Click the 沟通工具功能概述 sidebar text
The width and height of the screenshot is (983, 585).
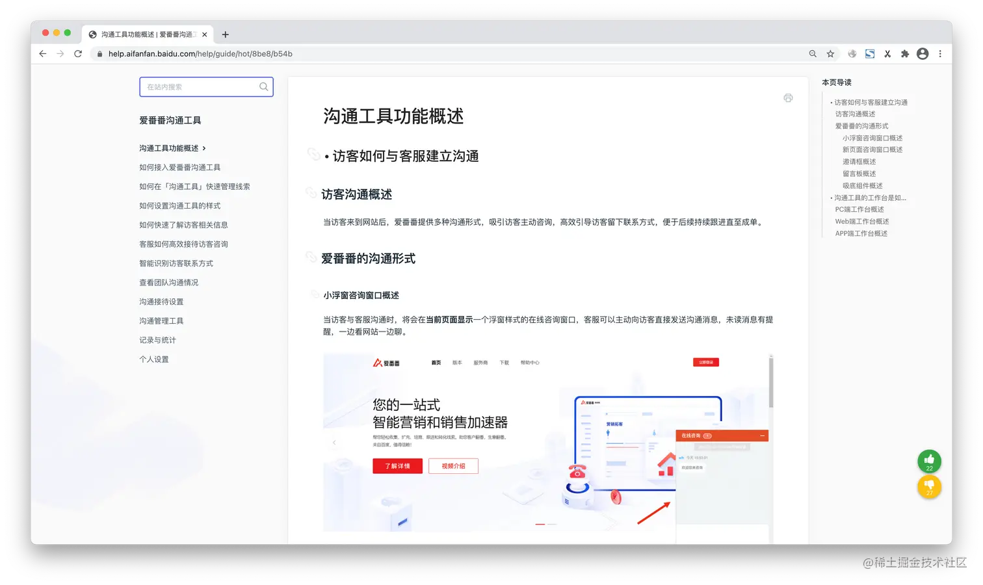[x=168, y=148]
